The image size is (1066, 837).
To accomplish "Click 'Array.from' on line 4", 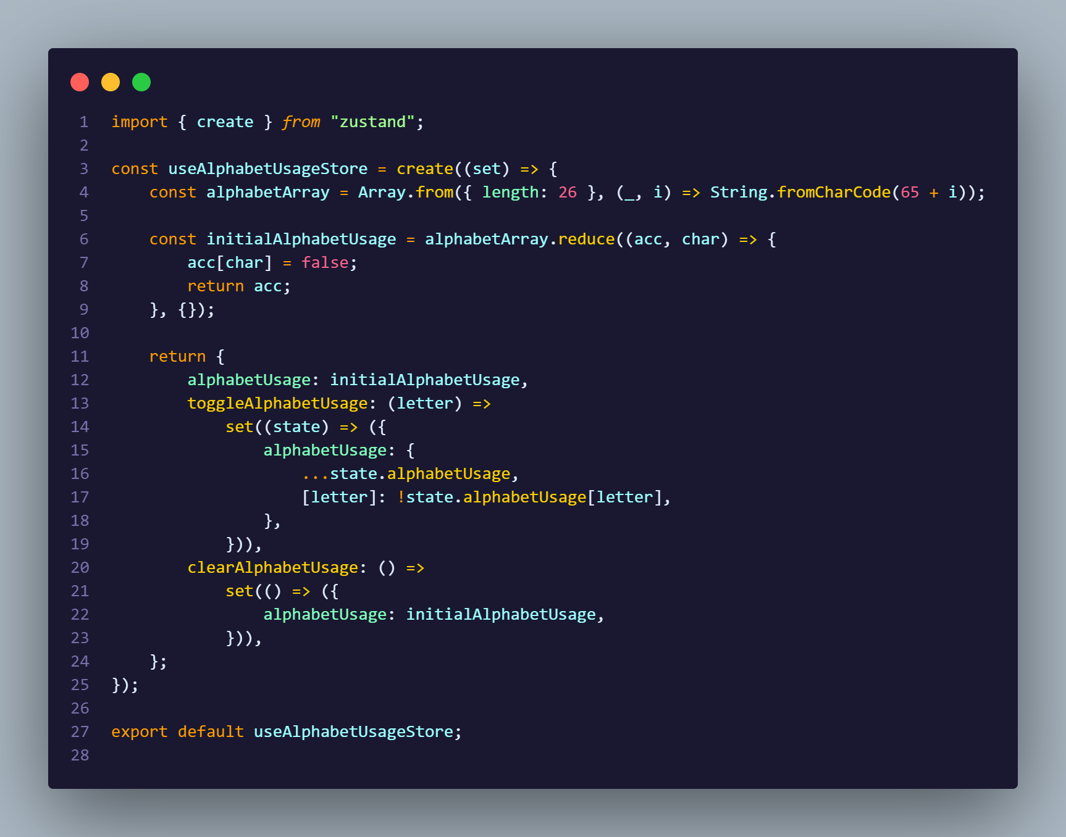I will [406, 193].
